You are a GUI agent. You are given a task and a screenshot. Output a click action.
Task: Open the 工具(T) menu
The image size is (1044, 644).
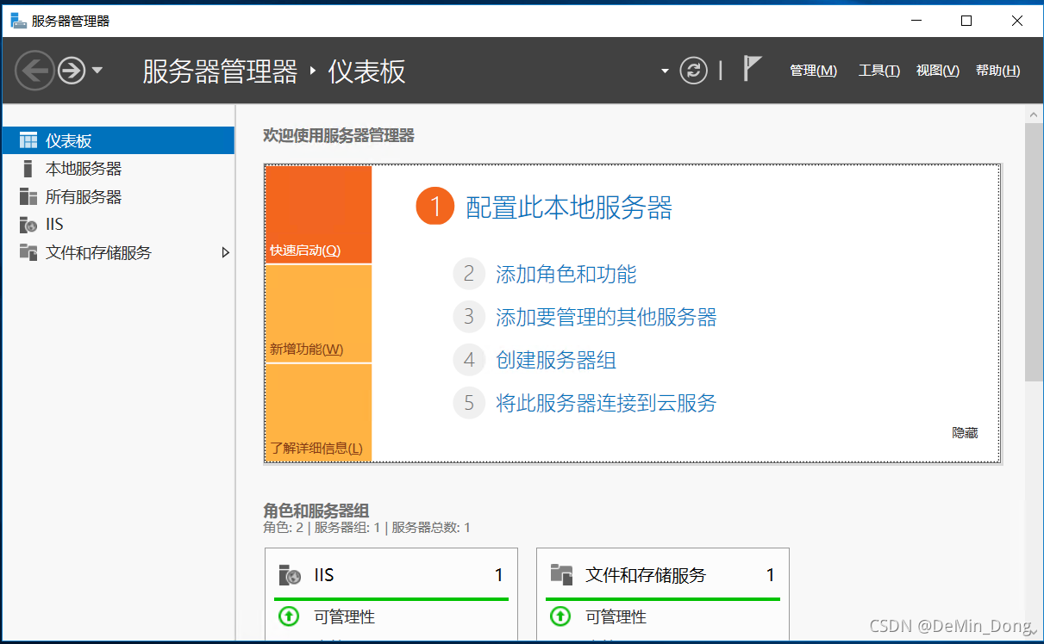[878, 71]
